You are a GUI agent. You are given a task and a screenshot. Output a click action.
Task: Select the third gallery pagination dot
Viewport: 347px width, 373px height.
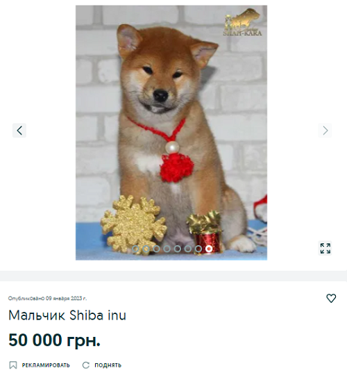click(x=156, y=249)
